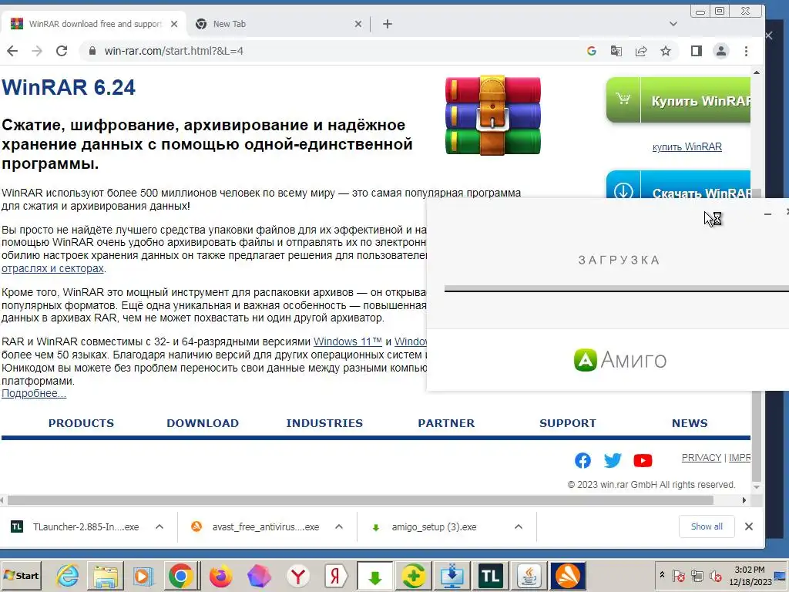Click the Amigo logo in installer window
Image resolution: width=789 pixels, height=592 pixels.
pos(620,360)
